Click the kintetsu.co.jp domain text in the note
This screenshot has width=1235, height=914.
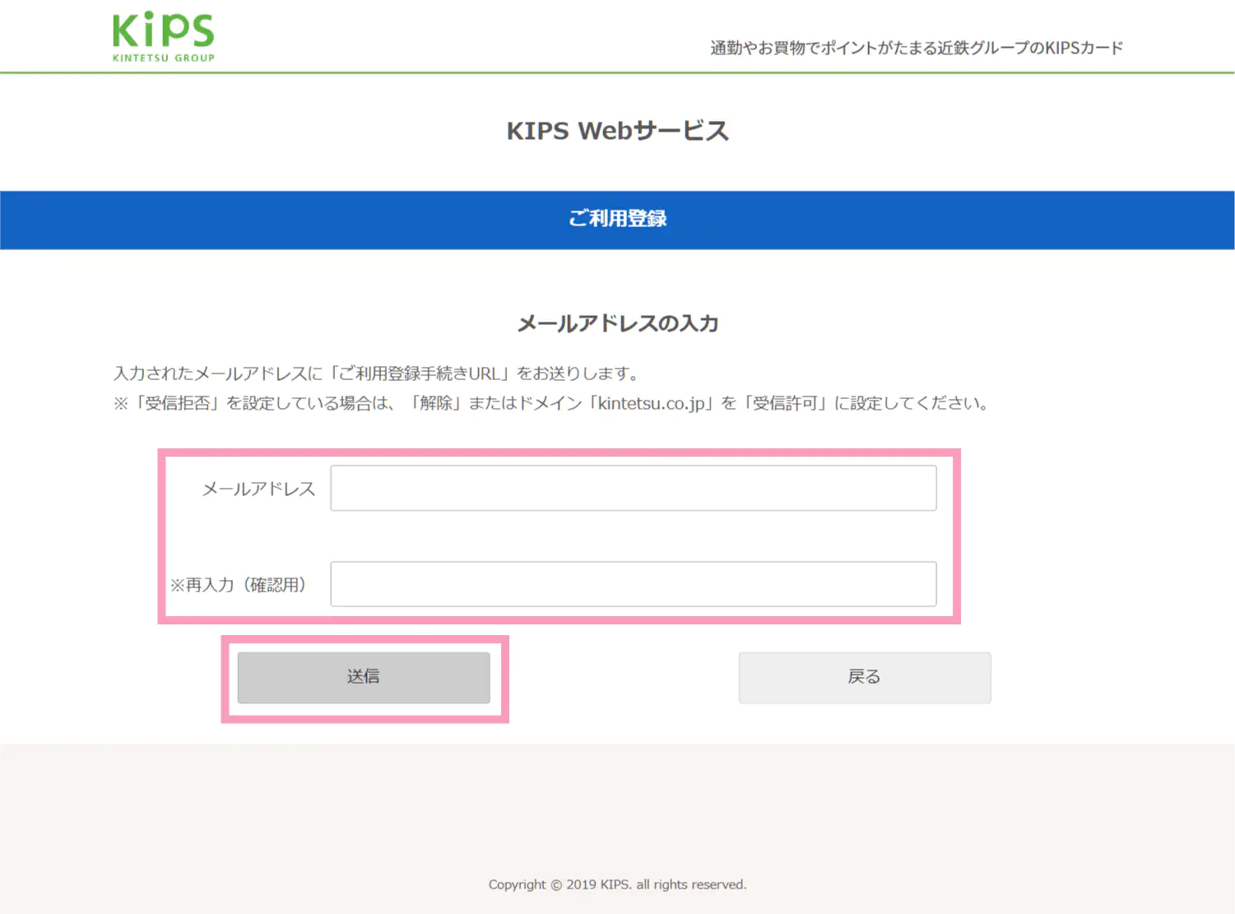click(652, 403)
